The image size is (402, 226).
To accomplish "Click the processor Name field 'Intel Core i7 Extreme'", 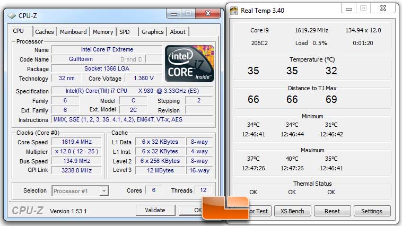I will pos(107,49).
